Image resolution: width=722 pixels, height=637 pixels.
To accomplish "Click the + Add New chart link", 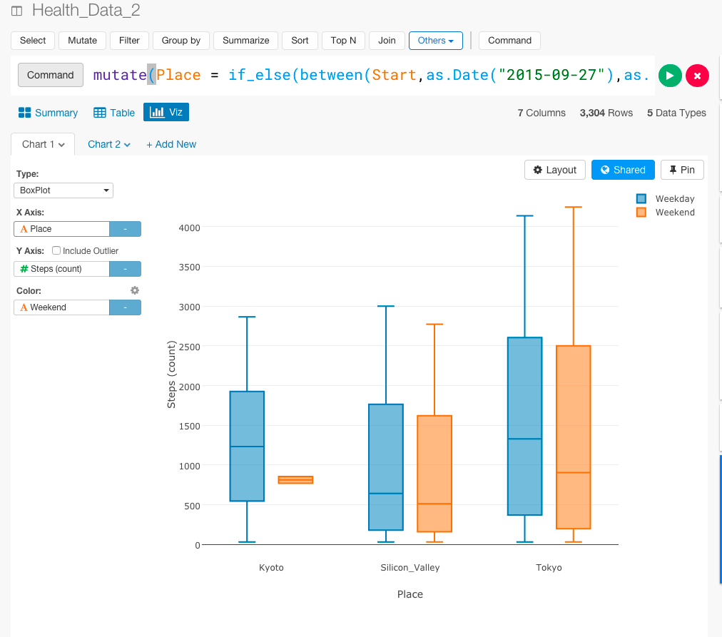I will pos(171,144).
